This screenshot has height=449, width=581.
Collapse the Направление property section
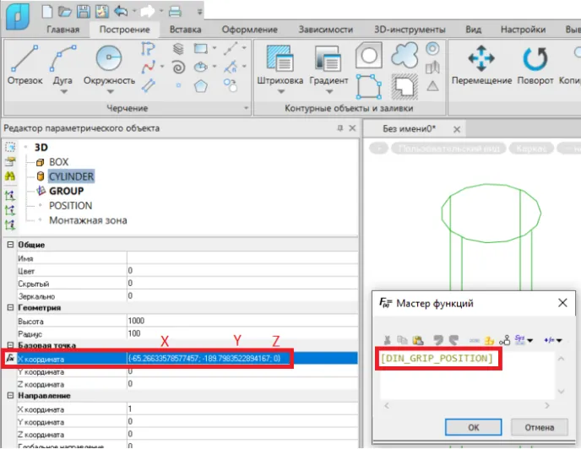click(x=10, y=395)
